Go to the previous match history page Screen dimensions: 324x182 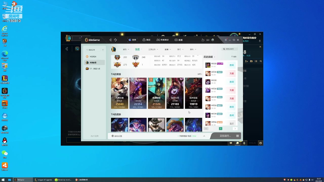206,129
